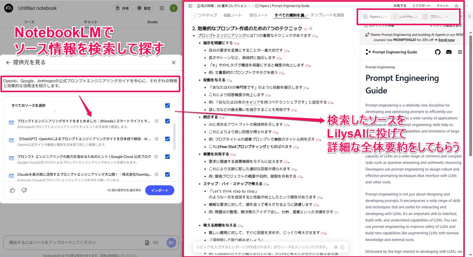Screen dimensions: 473x257
Task: Click the send arrow button in NotebookLM
Action: click(171, 243)
